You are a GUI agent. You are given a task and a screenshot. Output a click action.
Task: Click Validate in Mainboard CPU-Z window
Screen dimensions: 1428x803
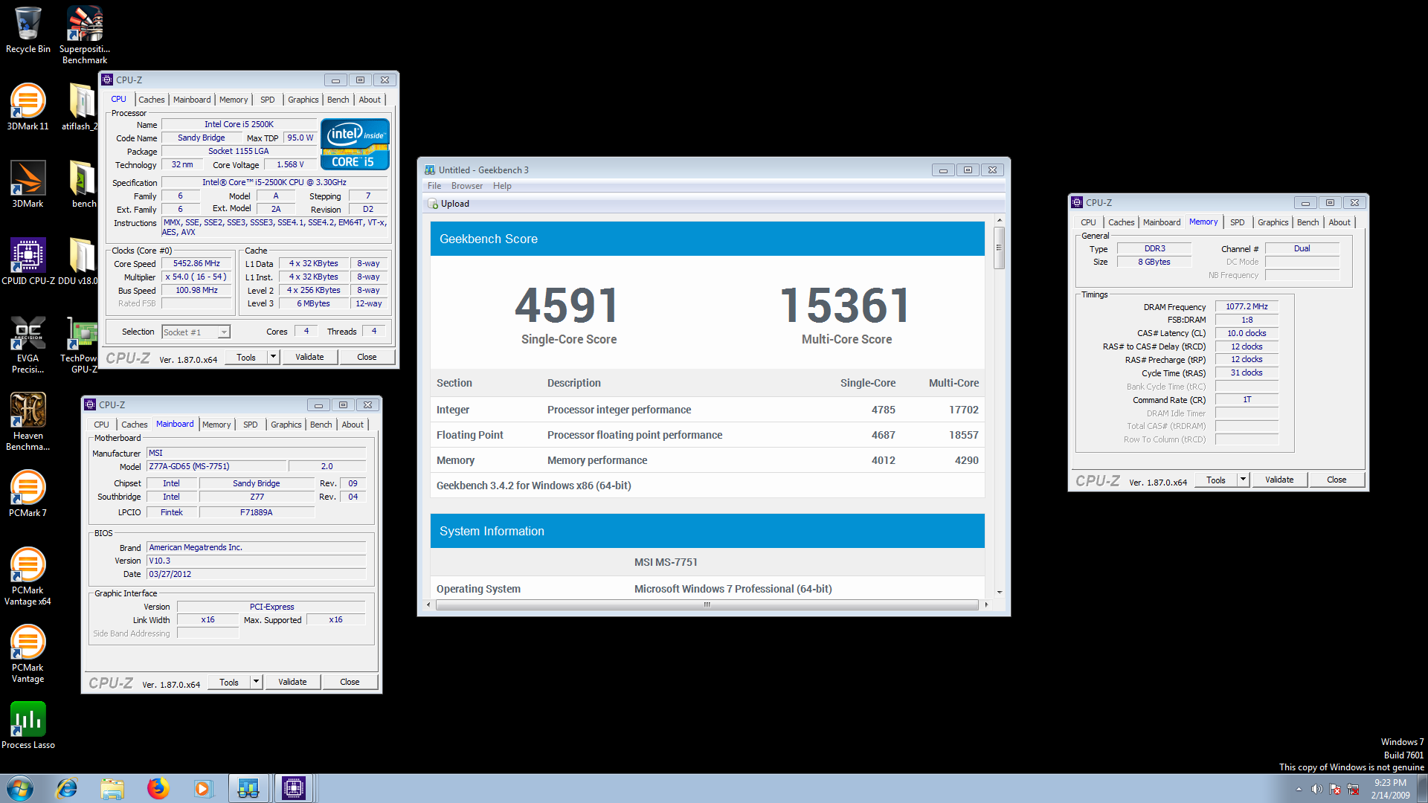[292, 682]
